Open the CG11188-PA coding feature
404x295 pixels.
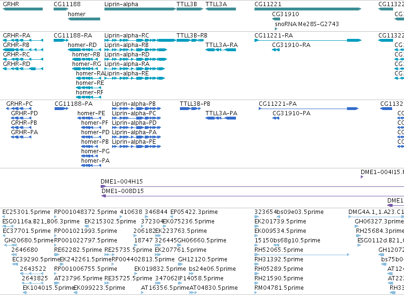(x=61, y=109)
